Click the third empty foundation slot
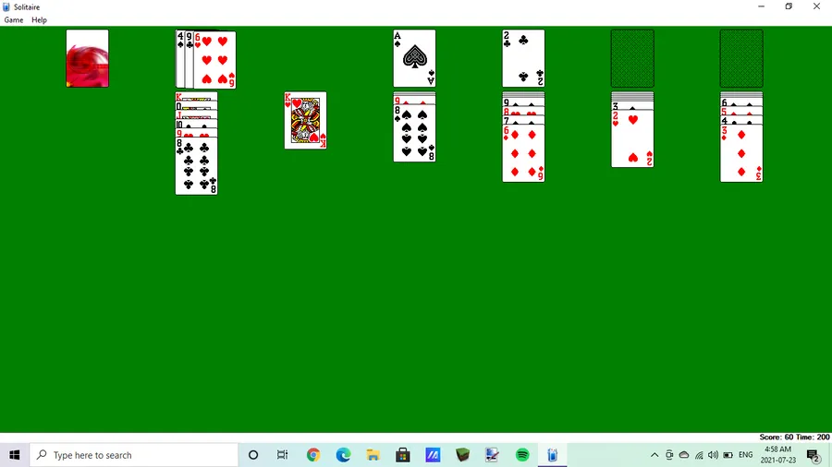 click(632, 58)
